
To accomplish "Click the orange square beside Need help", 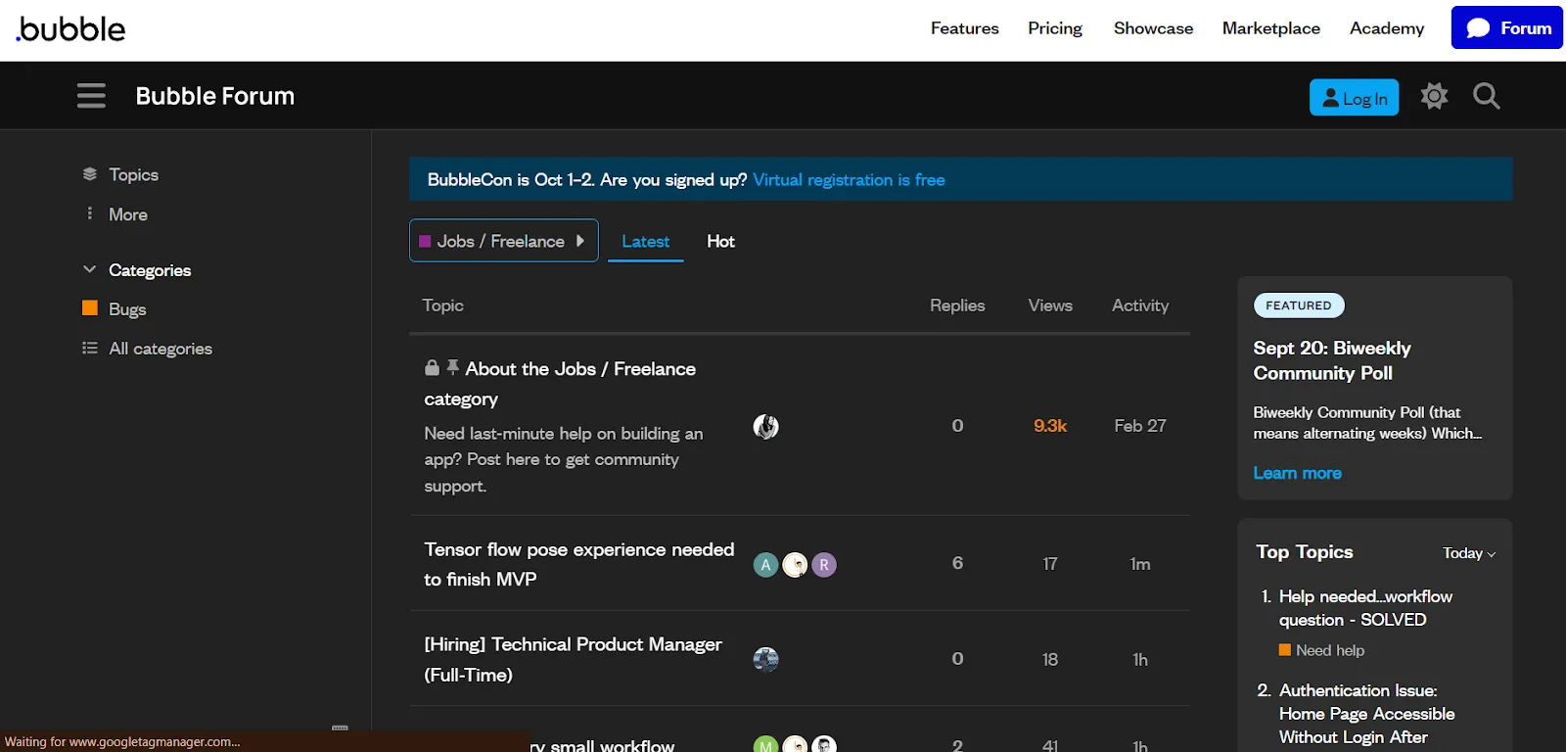I will tap(1285, 650).
